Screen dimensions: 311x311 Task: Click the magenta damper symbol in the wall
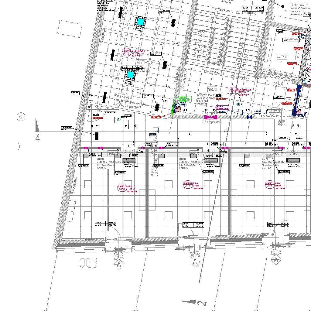[x=210, y=117]
